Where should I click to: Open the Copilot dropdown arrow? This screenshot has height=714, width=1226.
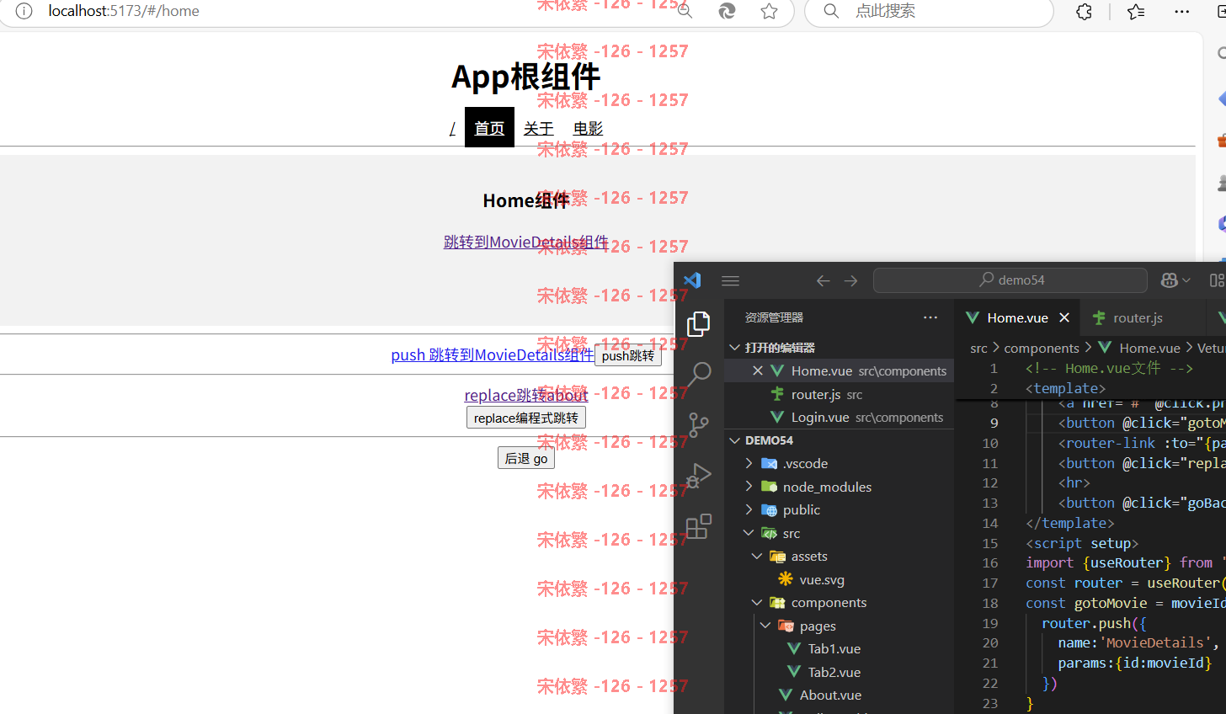(x=1186, y=280)
